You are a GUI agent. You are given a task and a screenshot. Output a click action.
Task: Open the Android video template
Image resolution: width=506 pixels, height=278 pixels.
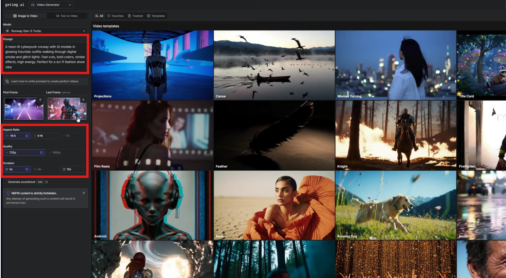pyautogui.click(x=152, y=205)
